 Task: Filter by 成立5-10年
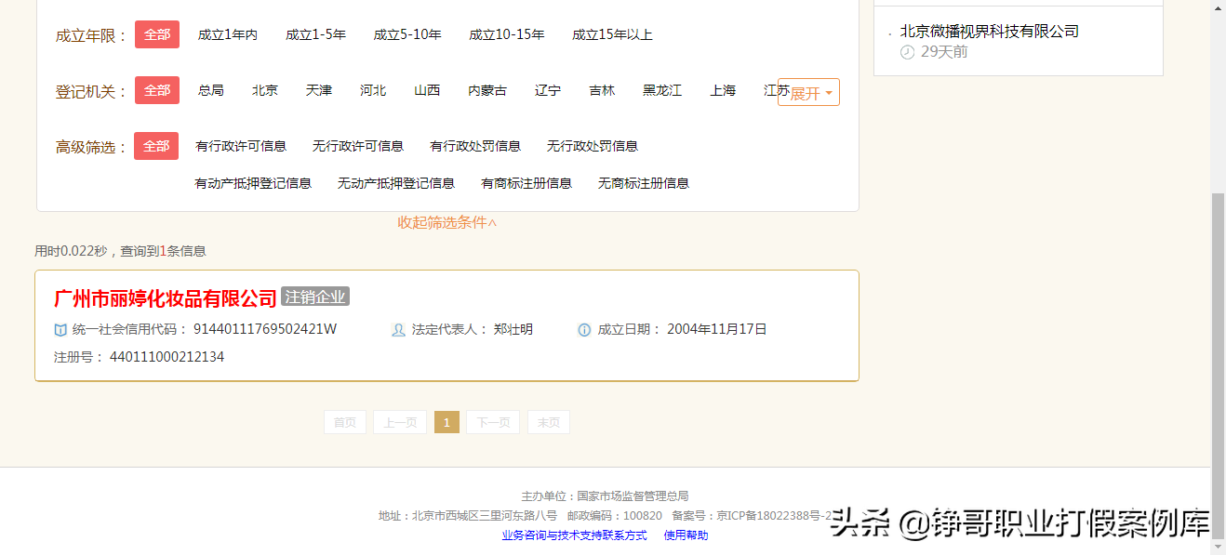pos(407,34)
